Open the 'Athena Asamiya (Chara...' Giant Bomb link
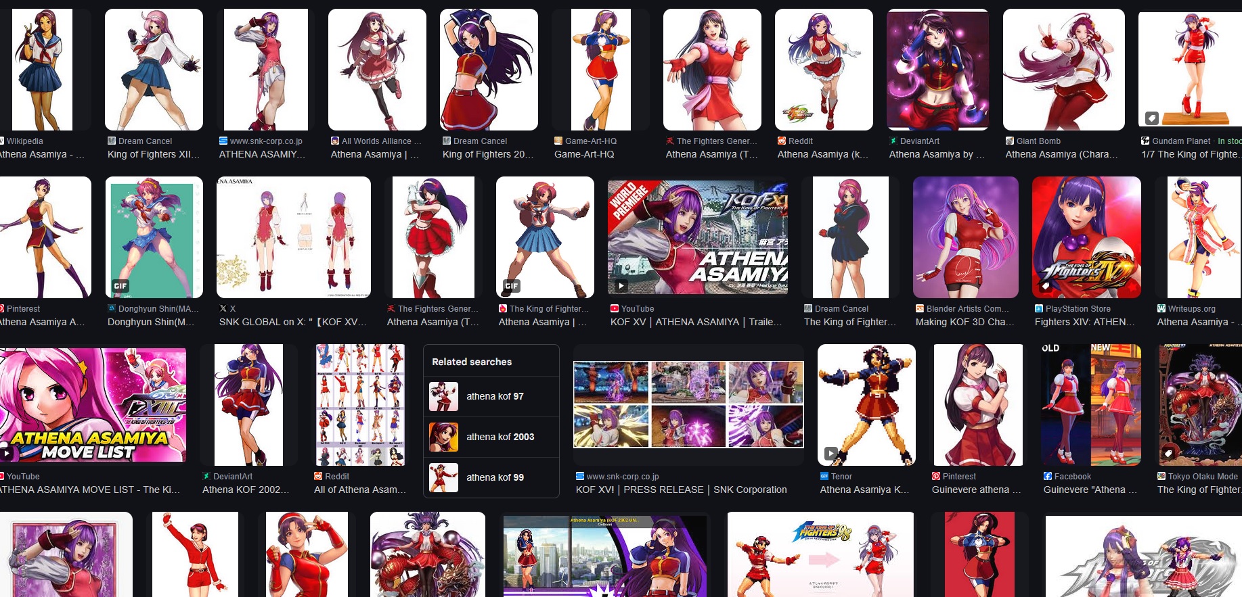The width and height of the screenshot is (1242, 597). pos(1061,154)
